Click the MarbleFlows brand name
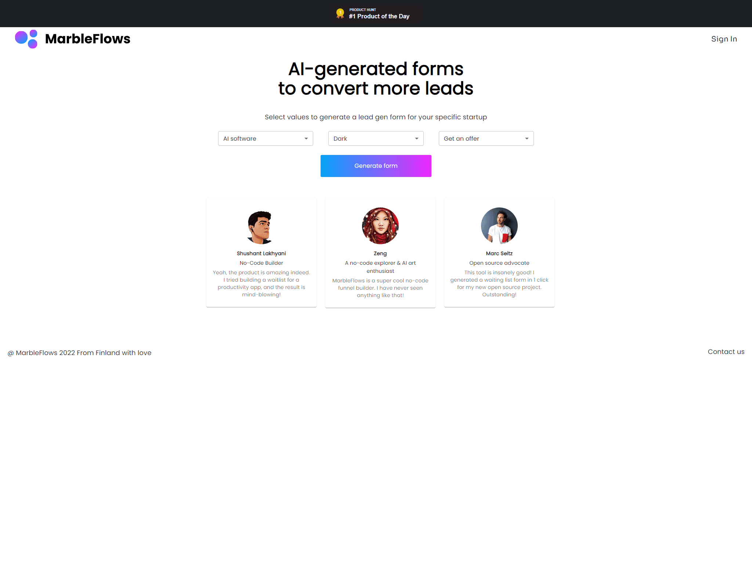Screen dimensions: 752x564 coord(87,39)
